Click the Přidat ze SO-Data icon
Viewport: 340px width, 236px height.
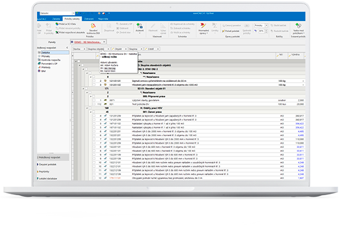tap(57, 24)
